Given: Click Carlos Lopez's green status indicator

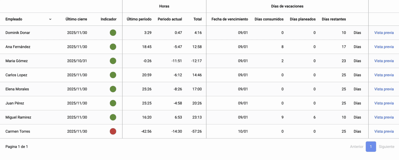Looking at the screenshot, I should click(113, 75).
